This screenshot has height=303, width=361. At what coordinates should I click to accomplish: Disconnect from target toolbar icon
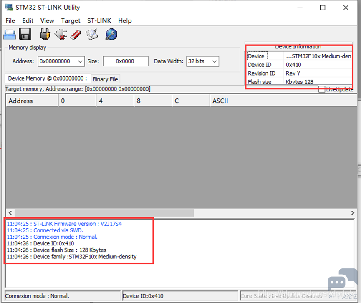click(x=61, y=35)
